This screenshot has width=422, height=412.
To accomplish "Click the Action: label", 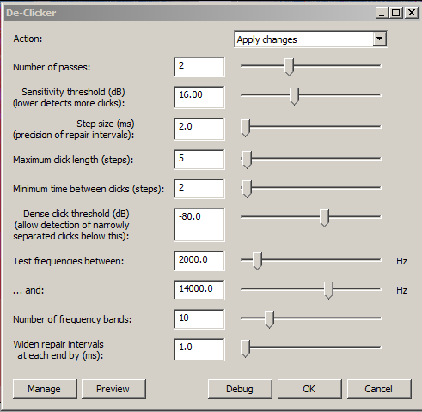I will [28, 39].
